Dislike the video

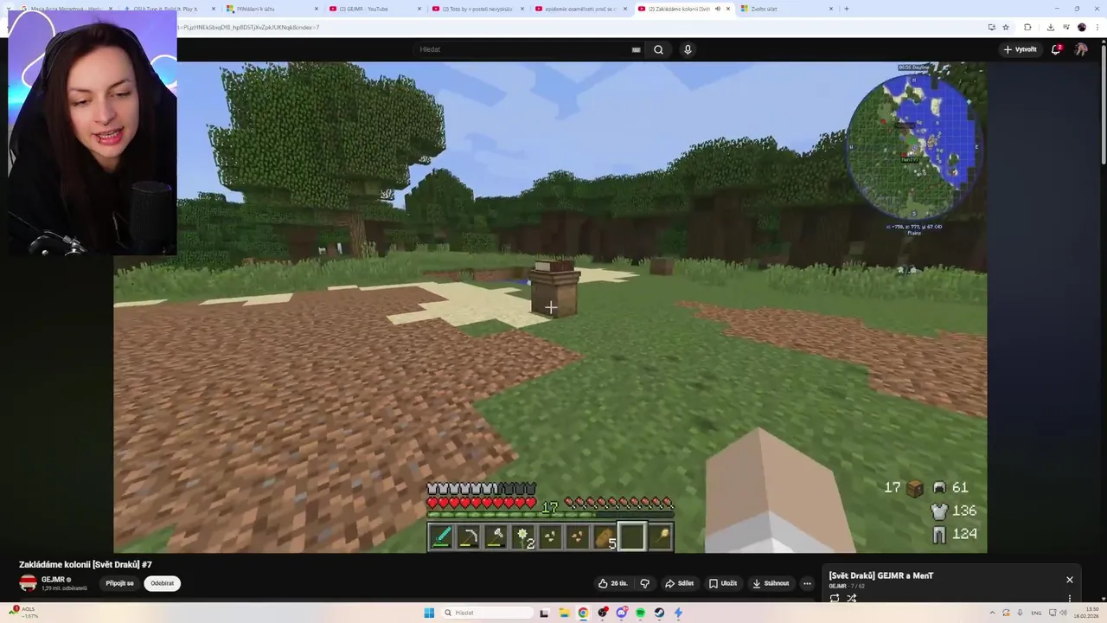[x=644, y=583]
